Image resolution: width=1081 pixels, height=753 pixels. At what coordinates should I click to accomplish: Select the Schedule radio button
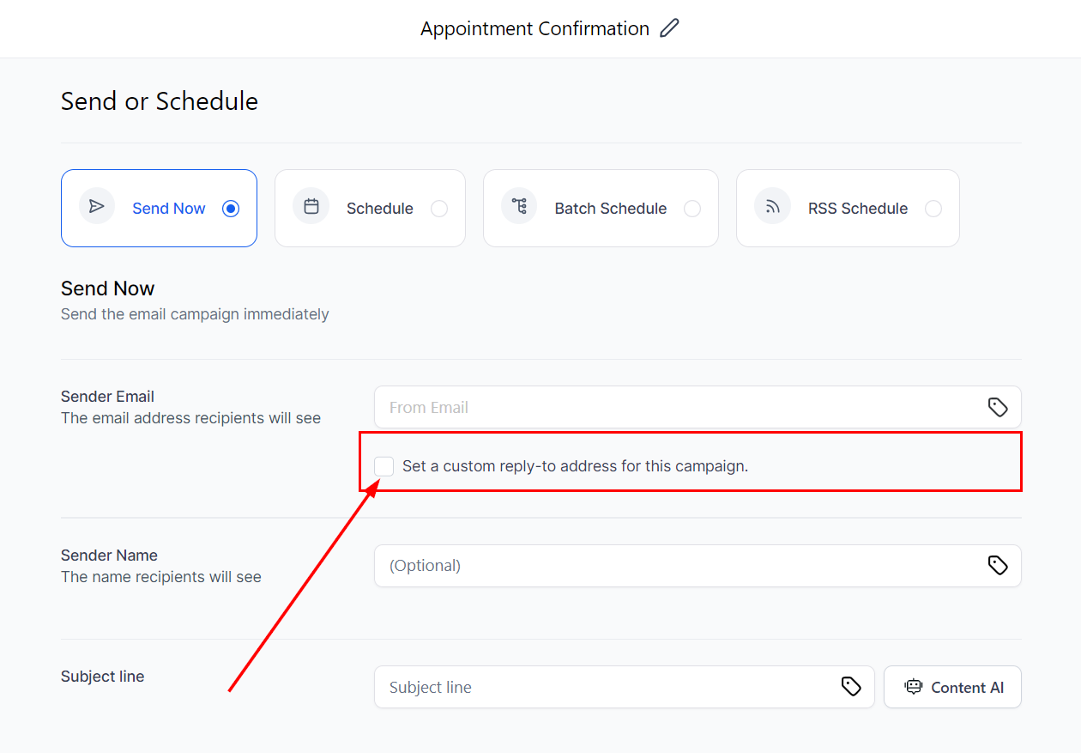point(439,209)
